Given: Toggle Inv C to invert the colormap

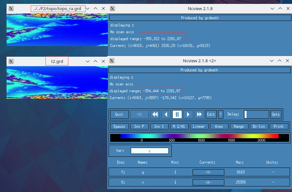Looking at the screenshot, I should tap(159, 126).
